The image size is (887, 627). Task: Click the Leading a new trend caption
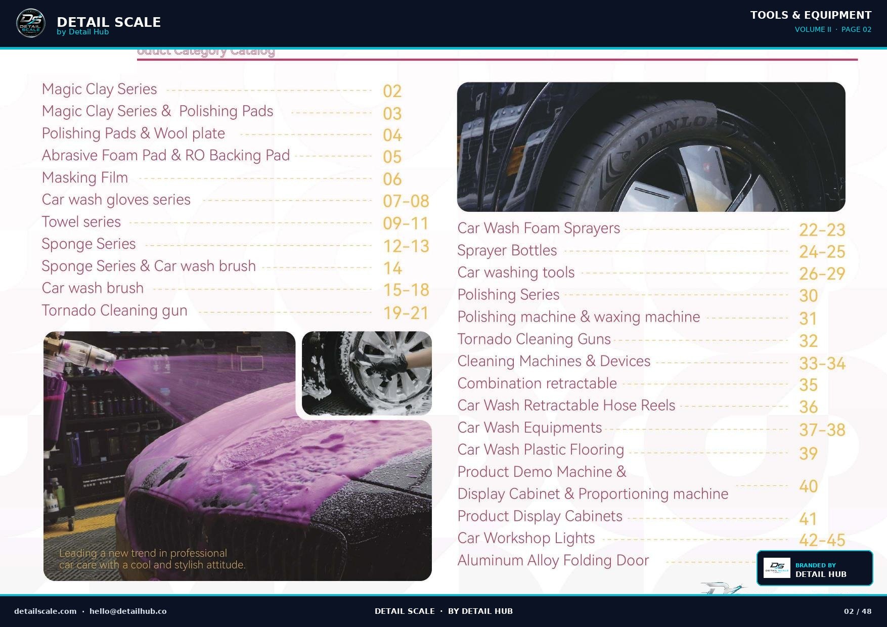pyautogui.click(x=152, y=559)
